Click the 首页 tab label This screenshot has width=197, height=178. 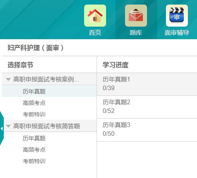pyautogui.click(x=95, y=33)
